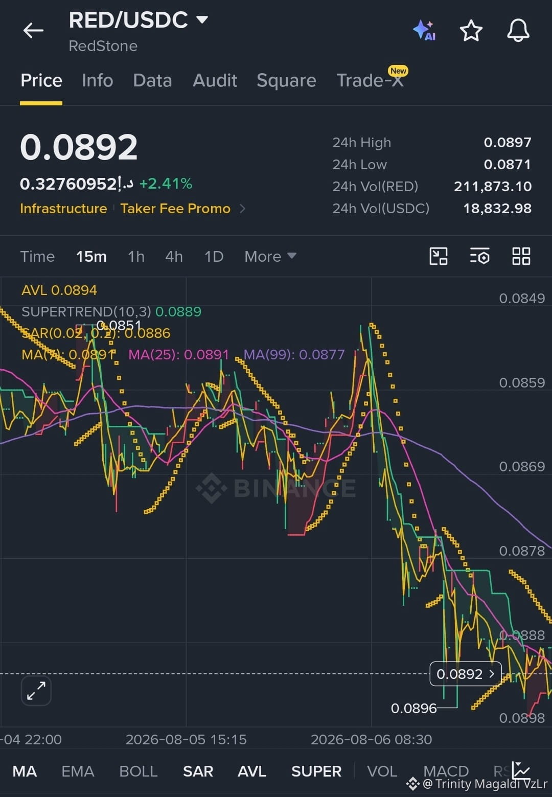Screen dimensions: 552x797
Task: Tap the 2026-08-06 08:30 time label
Action: coord(372,739)
